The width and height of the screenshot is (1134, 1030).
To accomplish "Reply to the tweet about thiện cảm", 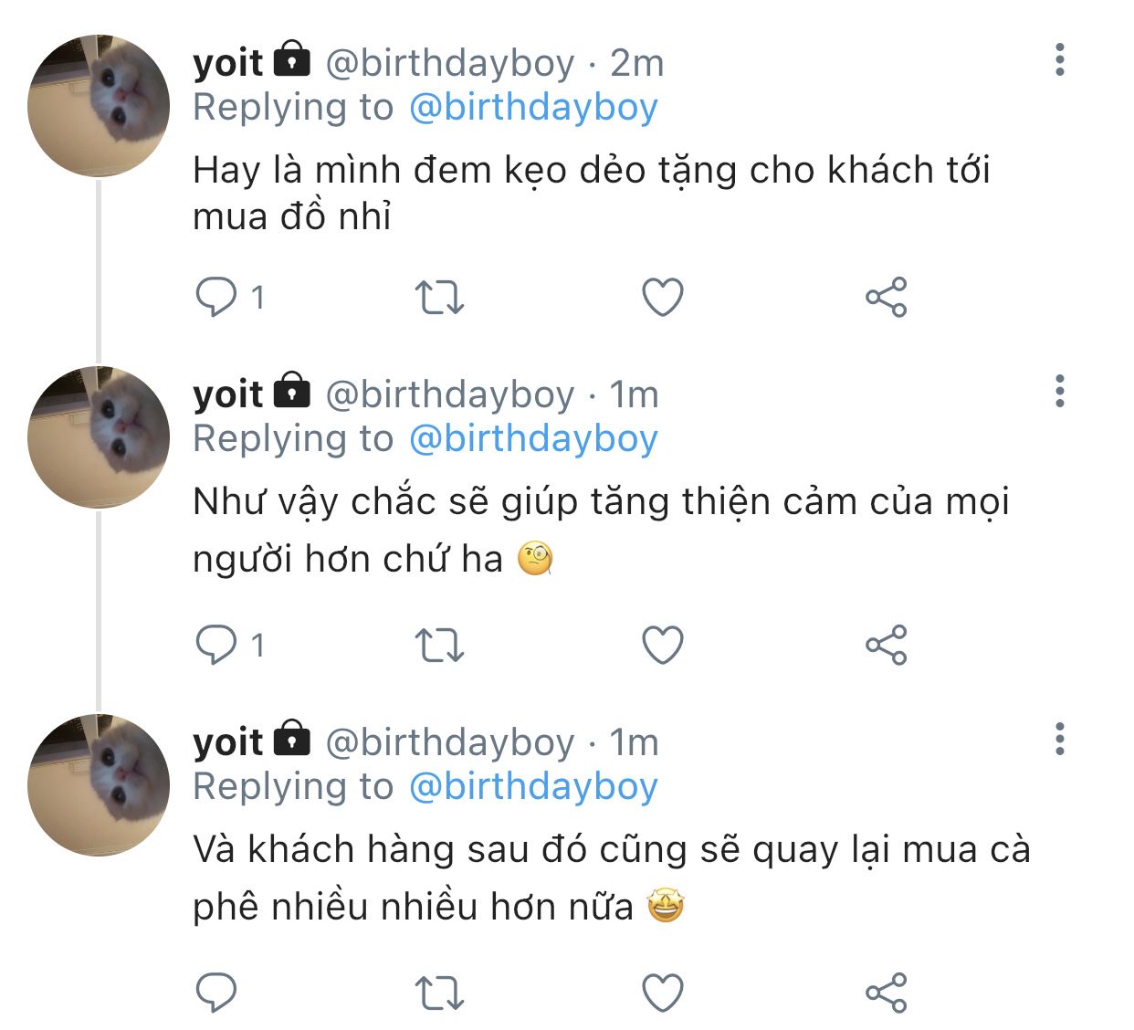I will coord(216,646).
